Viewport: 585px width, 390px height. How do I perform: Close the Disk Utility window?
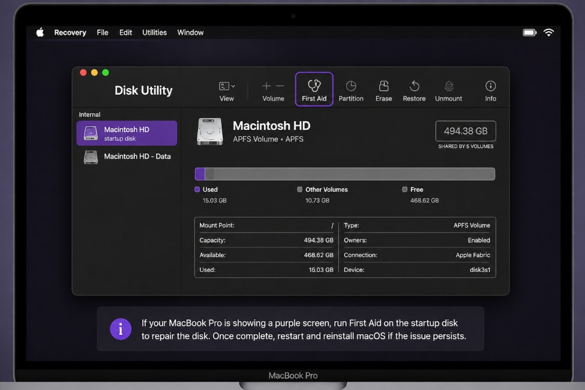pyautogui.click(x=83, y=72)
